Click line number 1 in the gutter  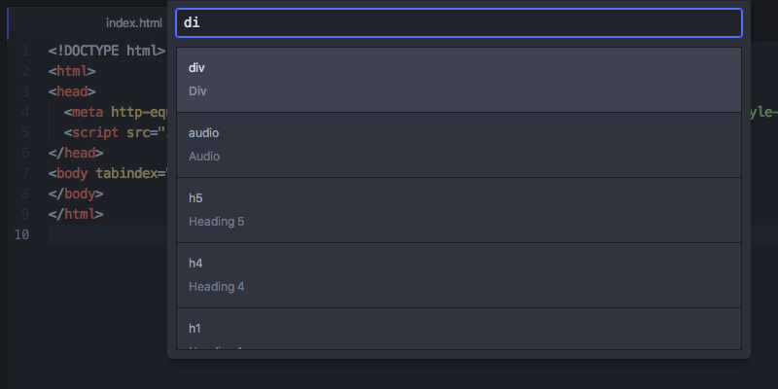24,51
